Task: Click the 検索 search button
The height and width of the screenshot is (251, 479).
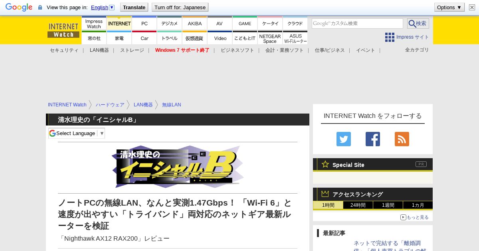Action: point(418,24)
